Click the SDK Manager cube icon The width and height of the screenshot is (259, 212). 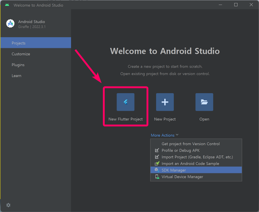pyautogui.click(x=157, y=170)
